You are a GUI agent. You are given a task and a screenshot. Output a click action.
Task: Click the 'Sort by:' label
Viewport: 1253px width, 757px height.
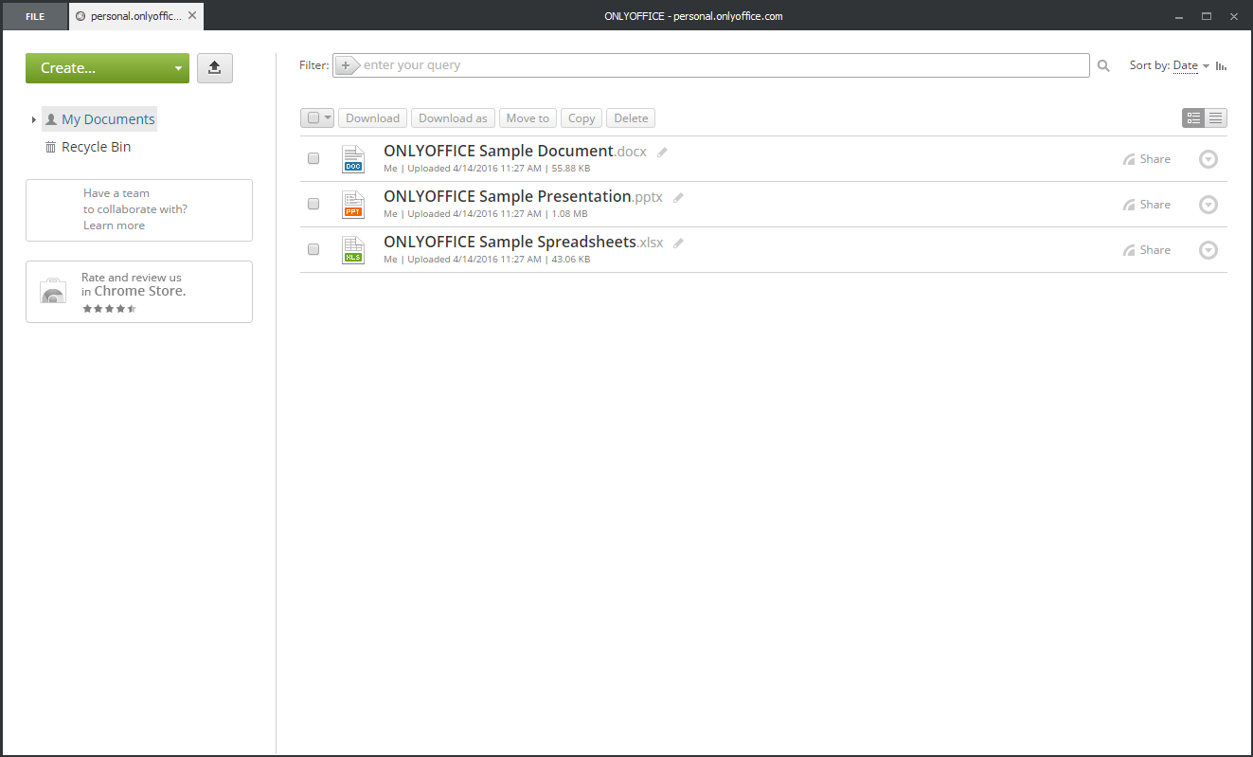[1149, 66]
